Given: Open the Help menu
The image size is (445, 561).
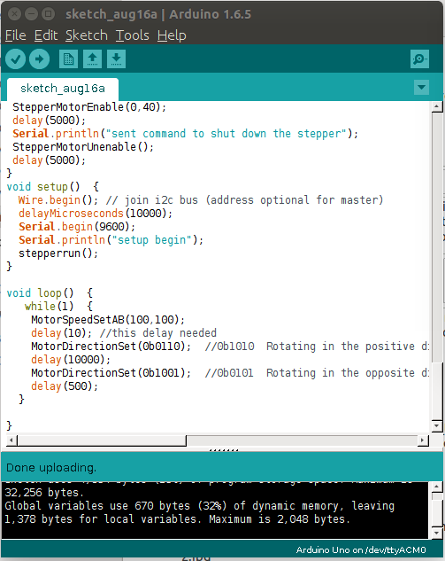Looking at the screenshot, I should [172, 35].
